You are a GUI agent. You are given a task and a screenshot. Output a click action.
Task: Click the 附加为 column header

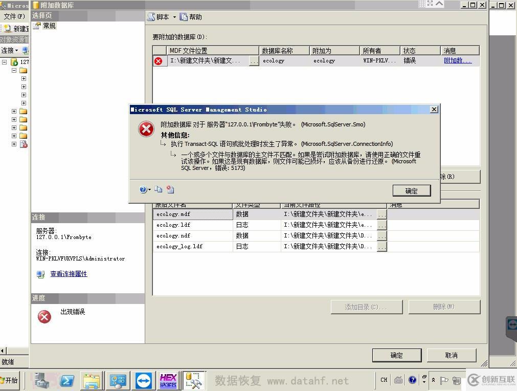coord(334,51)
